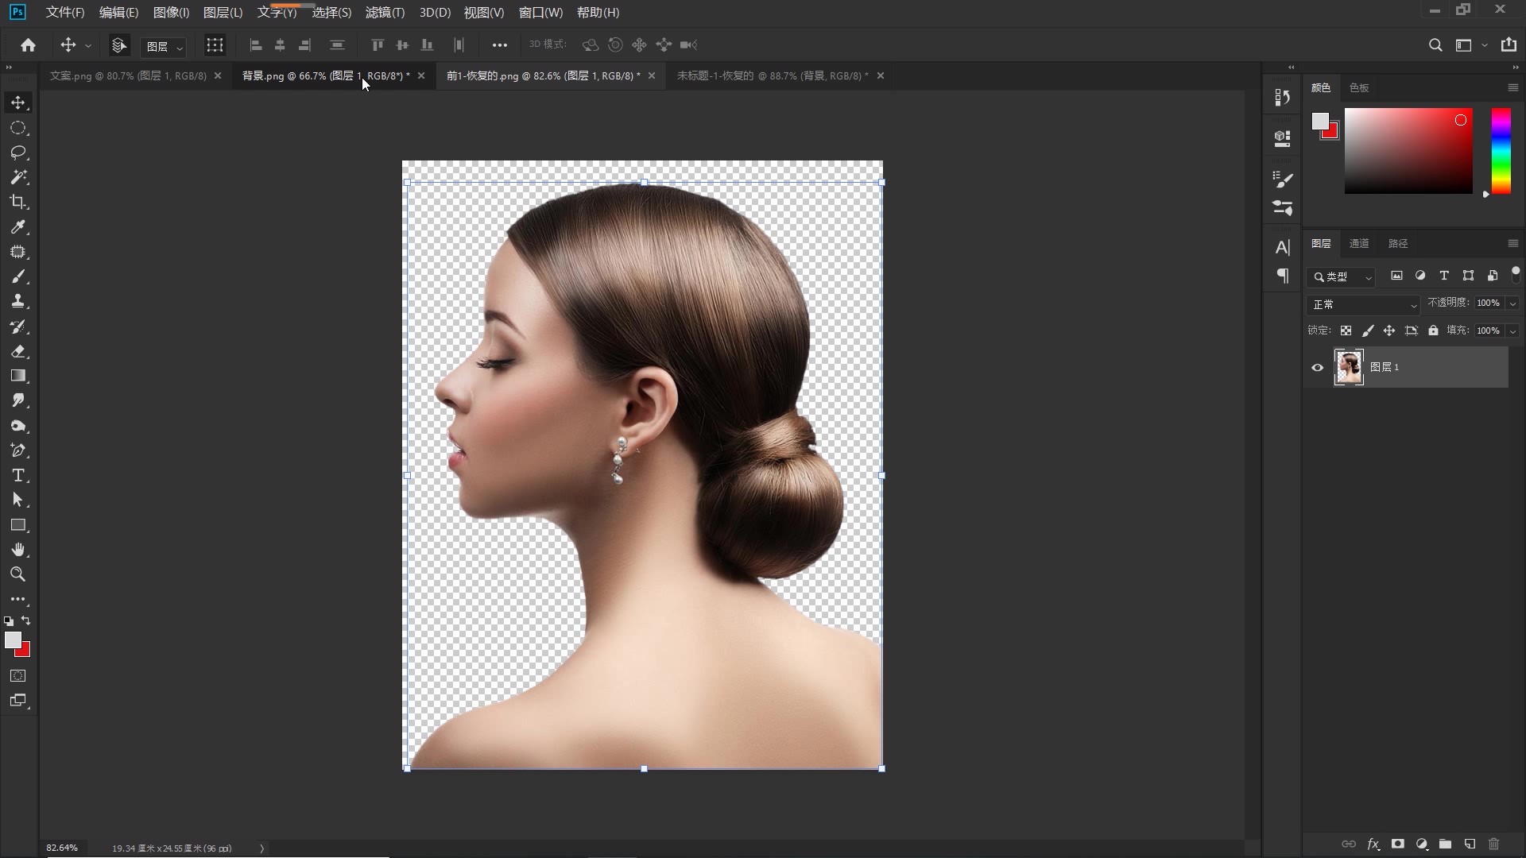Select the Hand tool
This screenshot has width=1526, height=858.
point(18,550)
